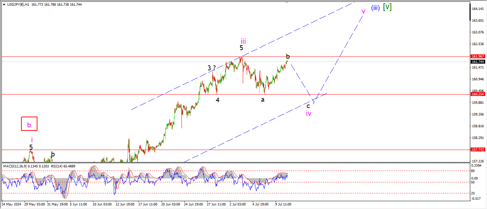Viewport: 487px width, 209px height.
Task: Select the red 160.254 price level tag
Action: coord(477,94)
